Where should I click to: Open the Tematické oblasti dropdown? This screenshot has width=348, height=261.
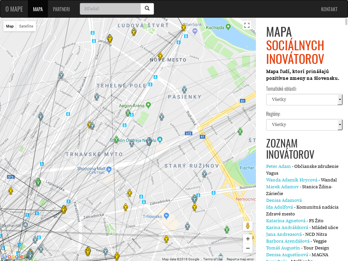click(304, 100)
